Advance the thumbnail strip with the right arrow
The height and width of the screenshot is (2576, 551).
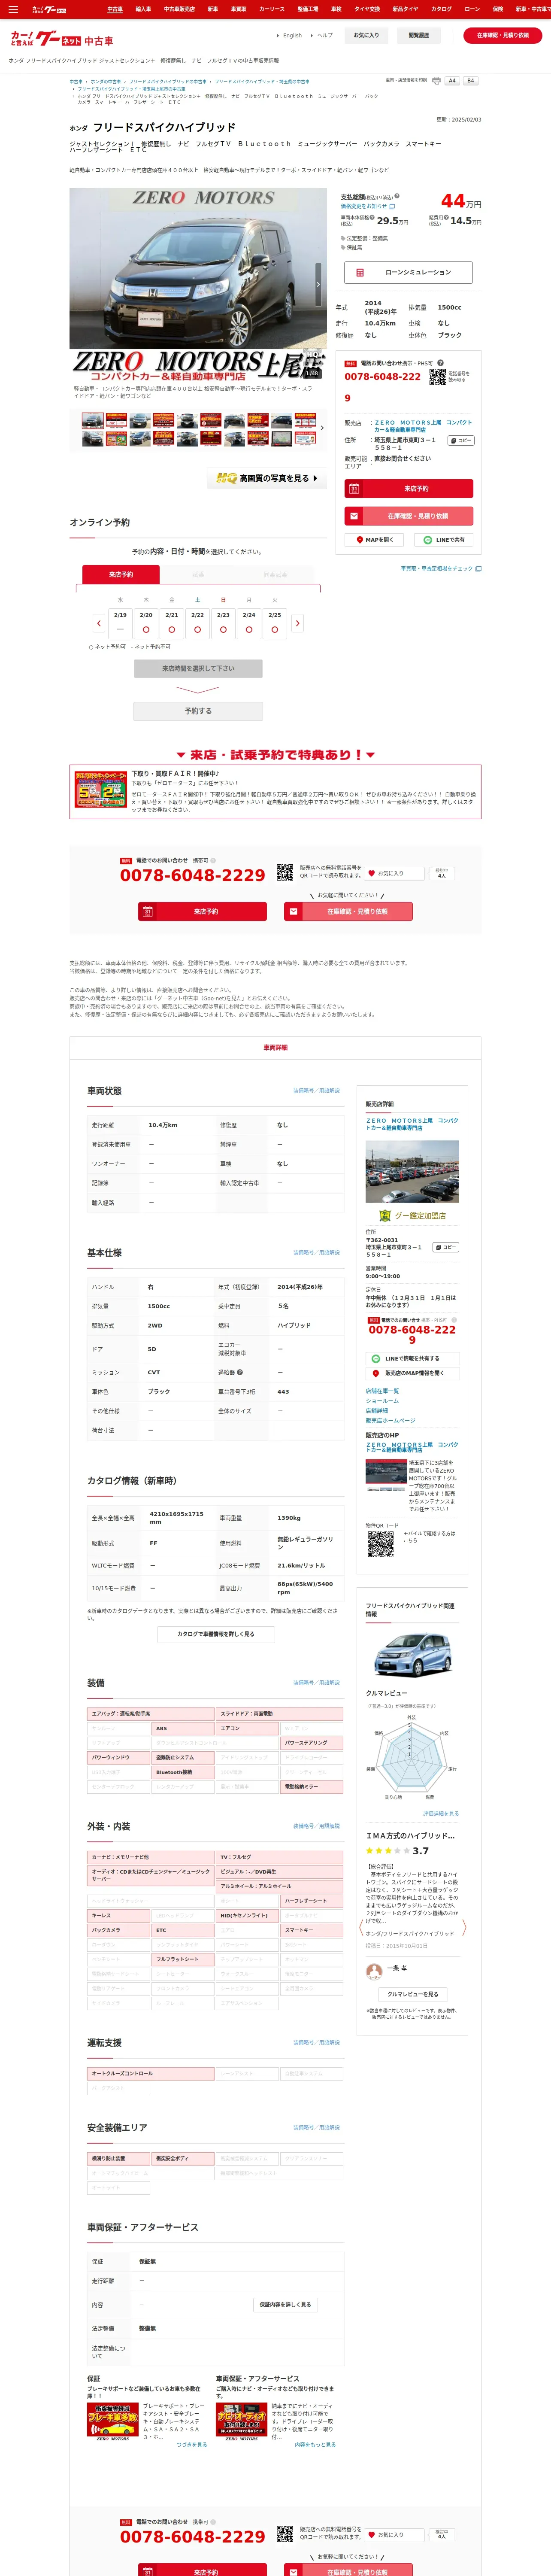click(322, 428)
